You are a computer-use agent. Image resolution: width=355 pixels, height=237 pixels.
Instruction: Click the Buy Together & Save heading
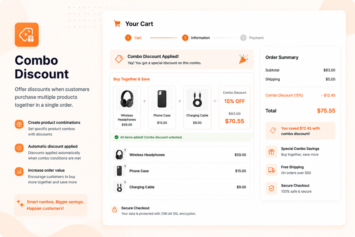[x=132, y=79]
